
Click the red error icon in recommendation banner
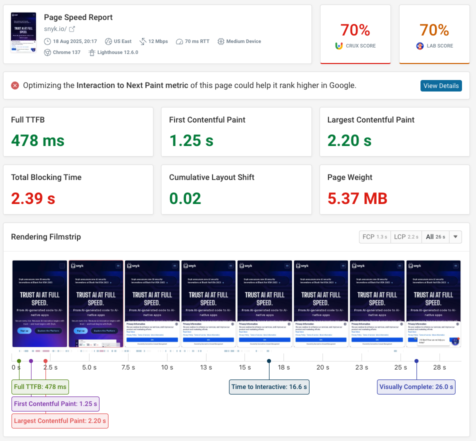click(15, 85)
